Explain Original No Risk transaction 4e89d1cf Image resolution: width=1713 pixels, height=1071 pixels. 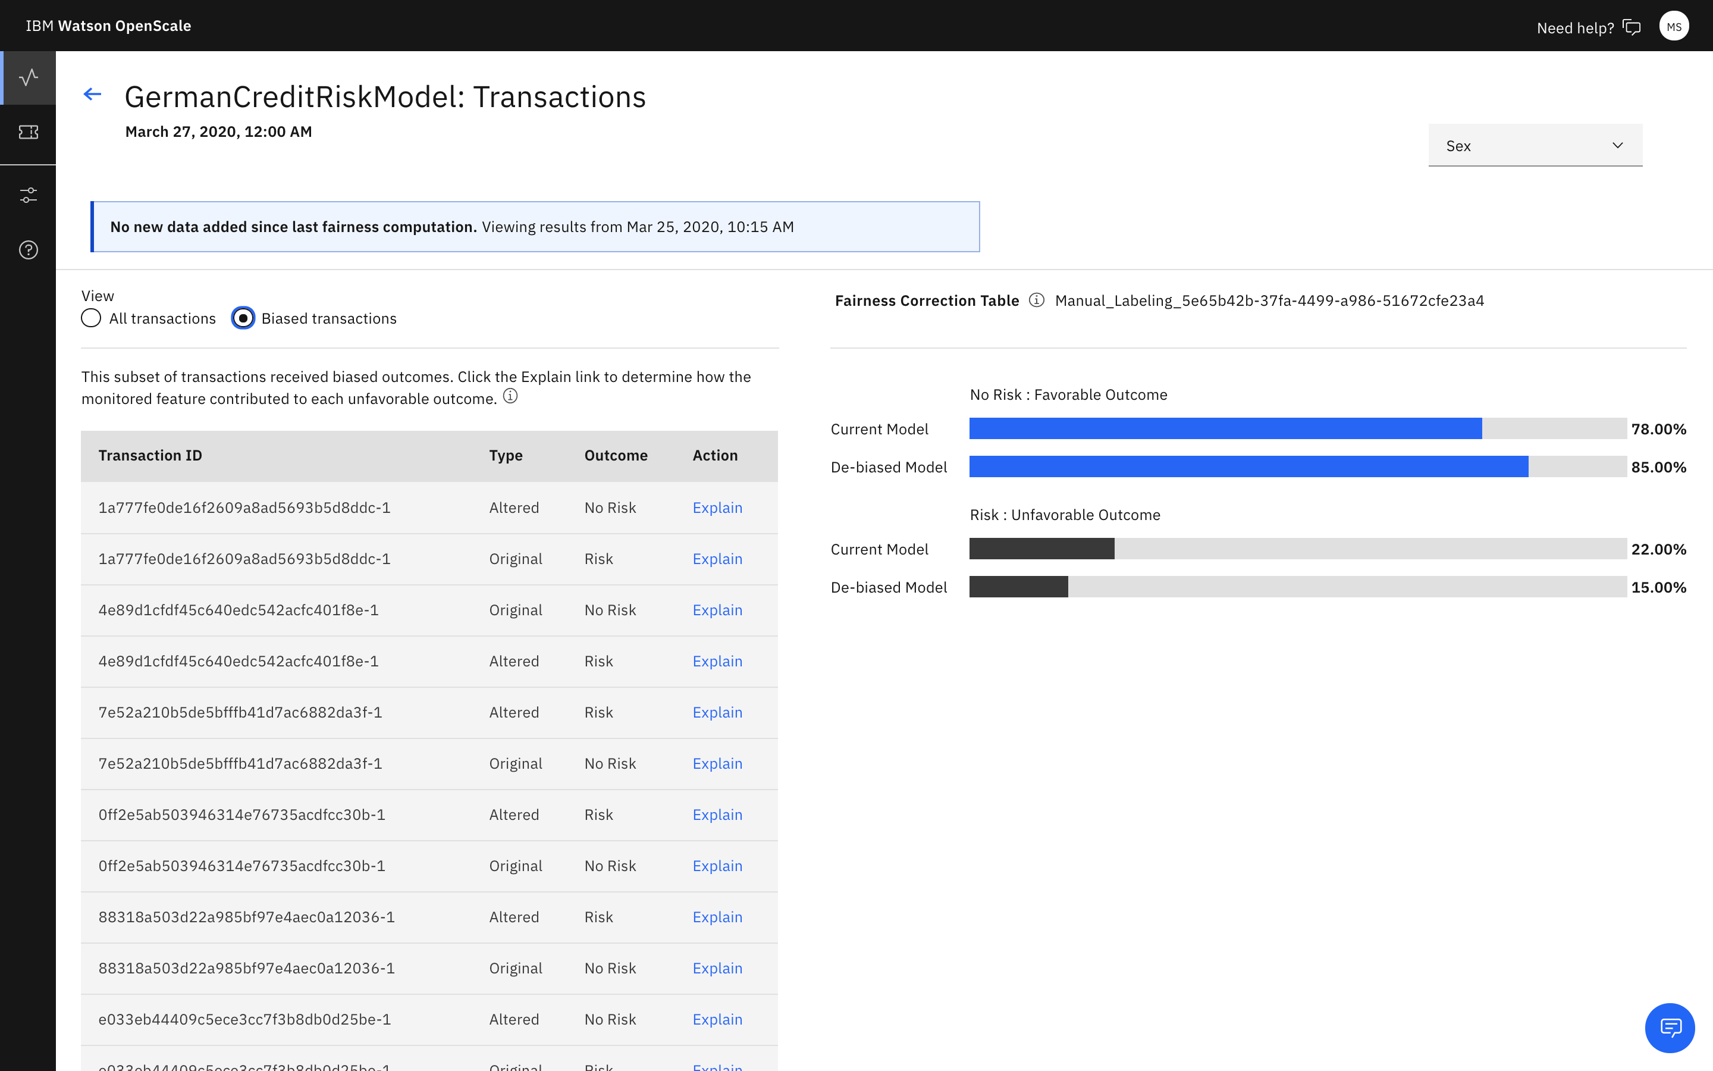tap(717, 610)
